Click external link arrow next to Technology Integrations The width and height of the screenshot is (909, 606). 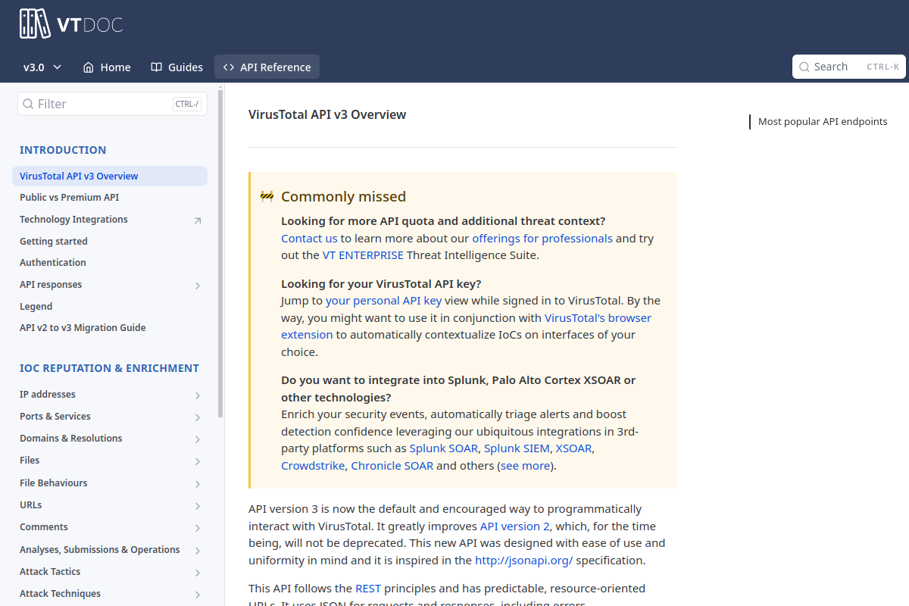(198, 220)
